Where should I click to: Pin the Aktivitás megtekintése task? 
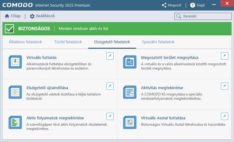coord(224,86)
